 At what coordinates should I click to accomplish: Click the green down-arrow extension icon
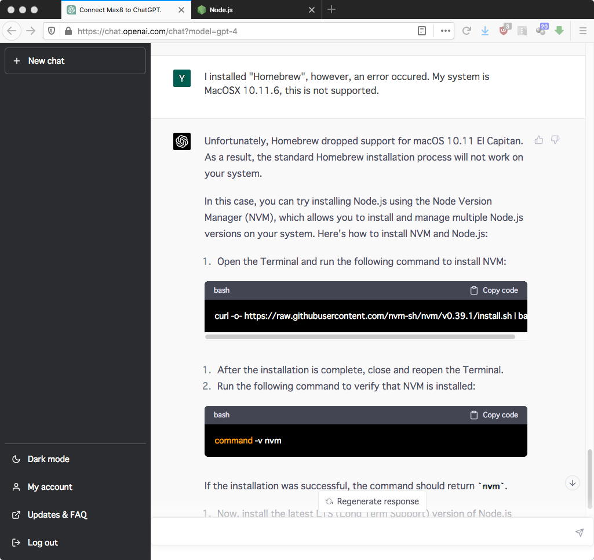[559, 31]
